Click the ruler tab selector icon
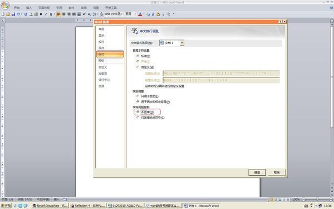The height and width of the screenshot is (209, 334). pyautogui.click(x=3, y=21)
